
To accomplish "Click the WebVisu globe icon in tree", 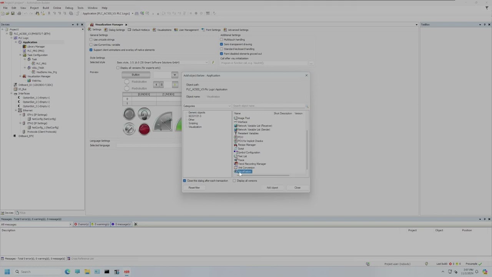I will pyautogui.click(x=29, y=81).
